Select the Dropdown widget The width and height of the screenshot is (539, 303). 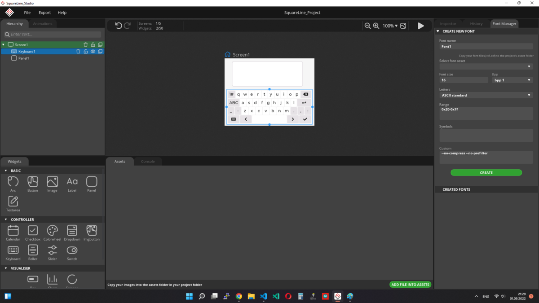[72, 233]
